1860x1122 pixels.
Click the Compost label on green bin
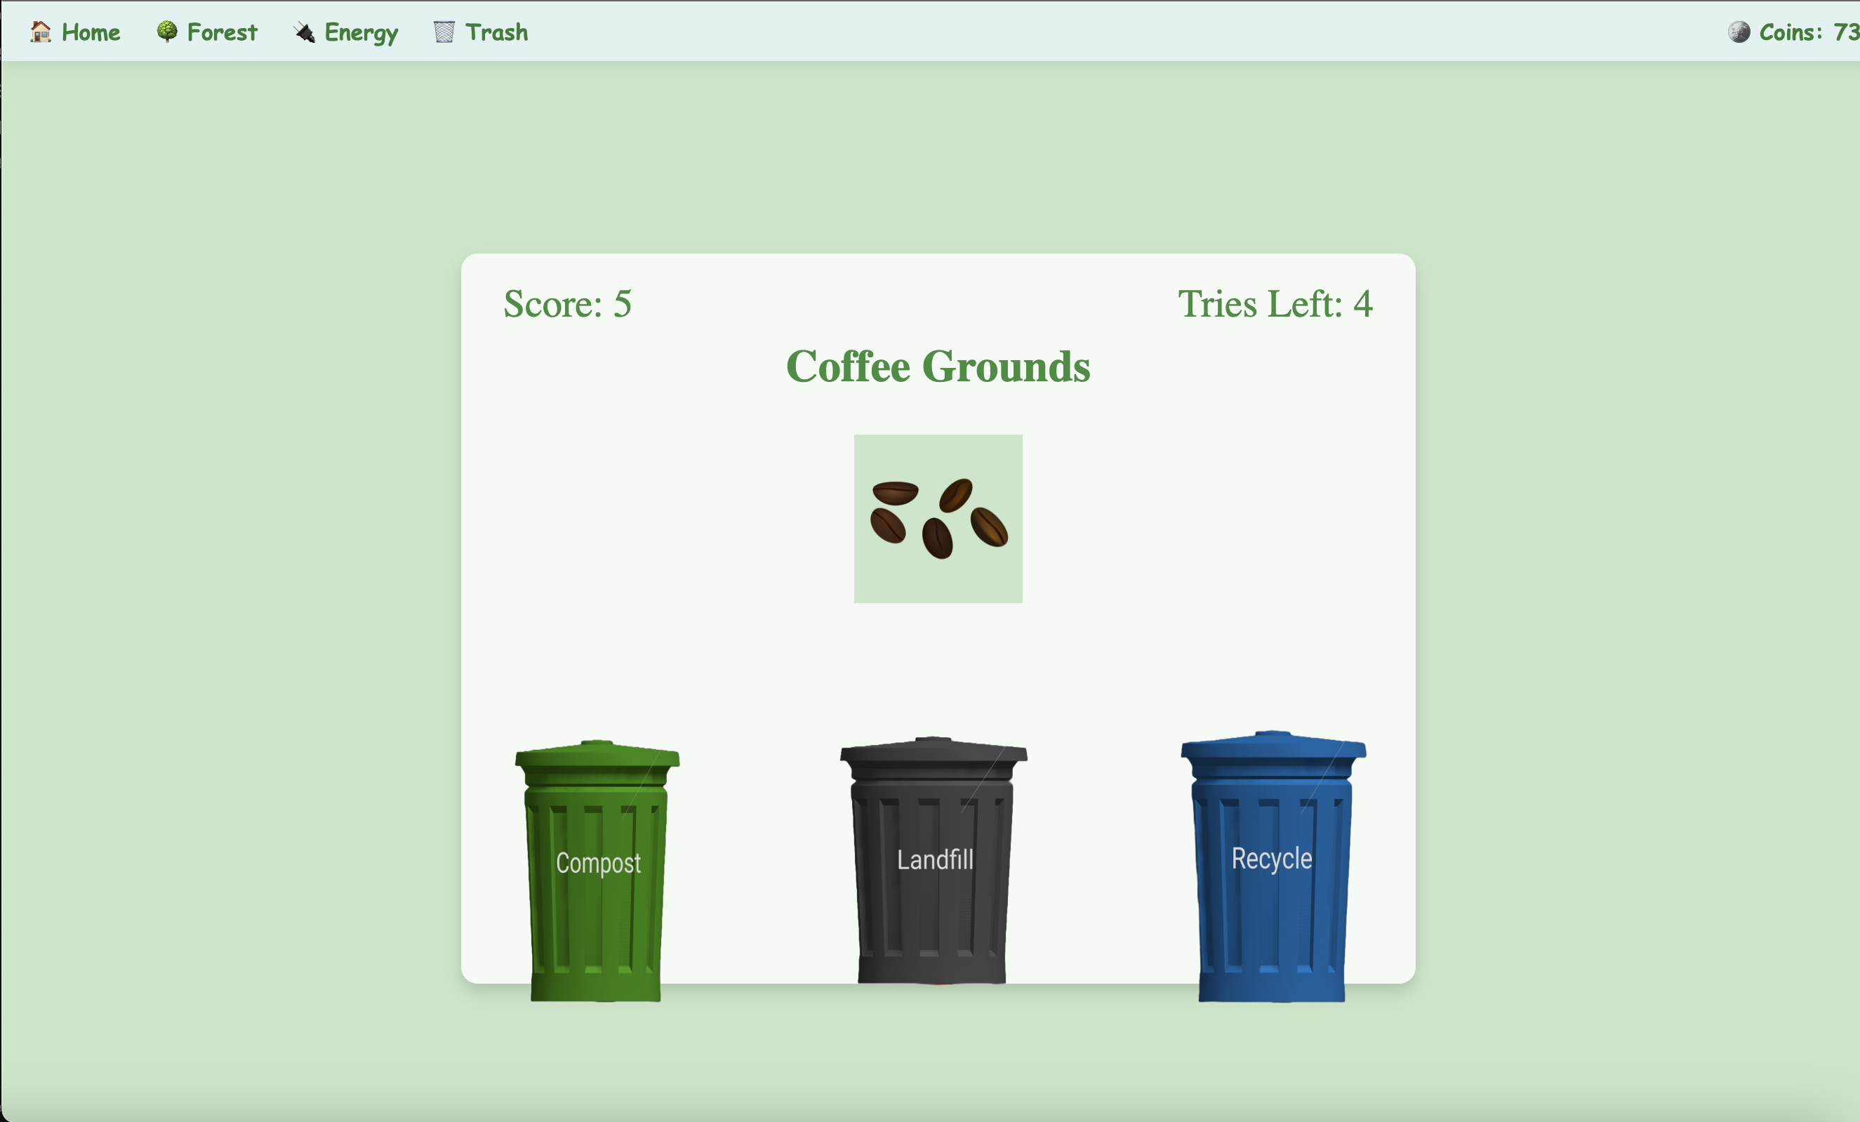tap(598, 863)
